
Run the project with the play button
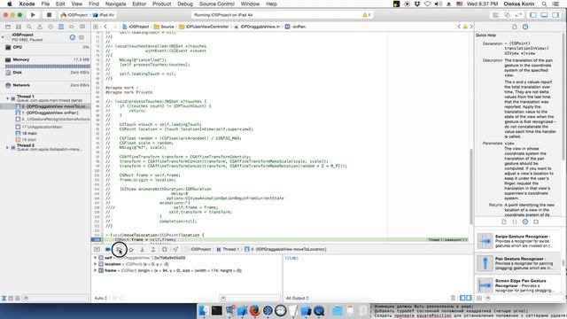coord(33,15)
